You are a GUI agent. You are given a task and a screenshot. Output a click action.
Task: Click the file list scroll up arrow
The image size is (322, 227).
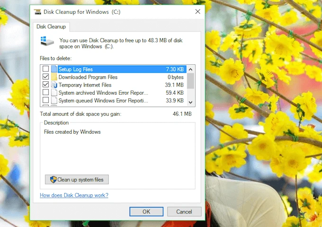pyautogui.click(x=190, y=70)
